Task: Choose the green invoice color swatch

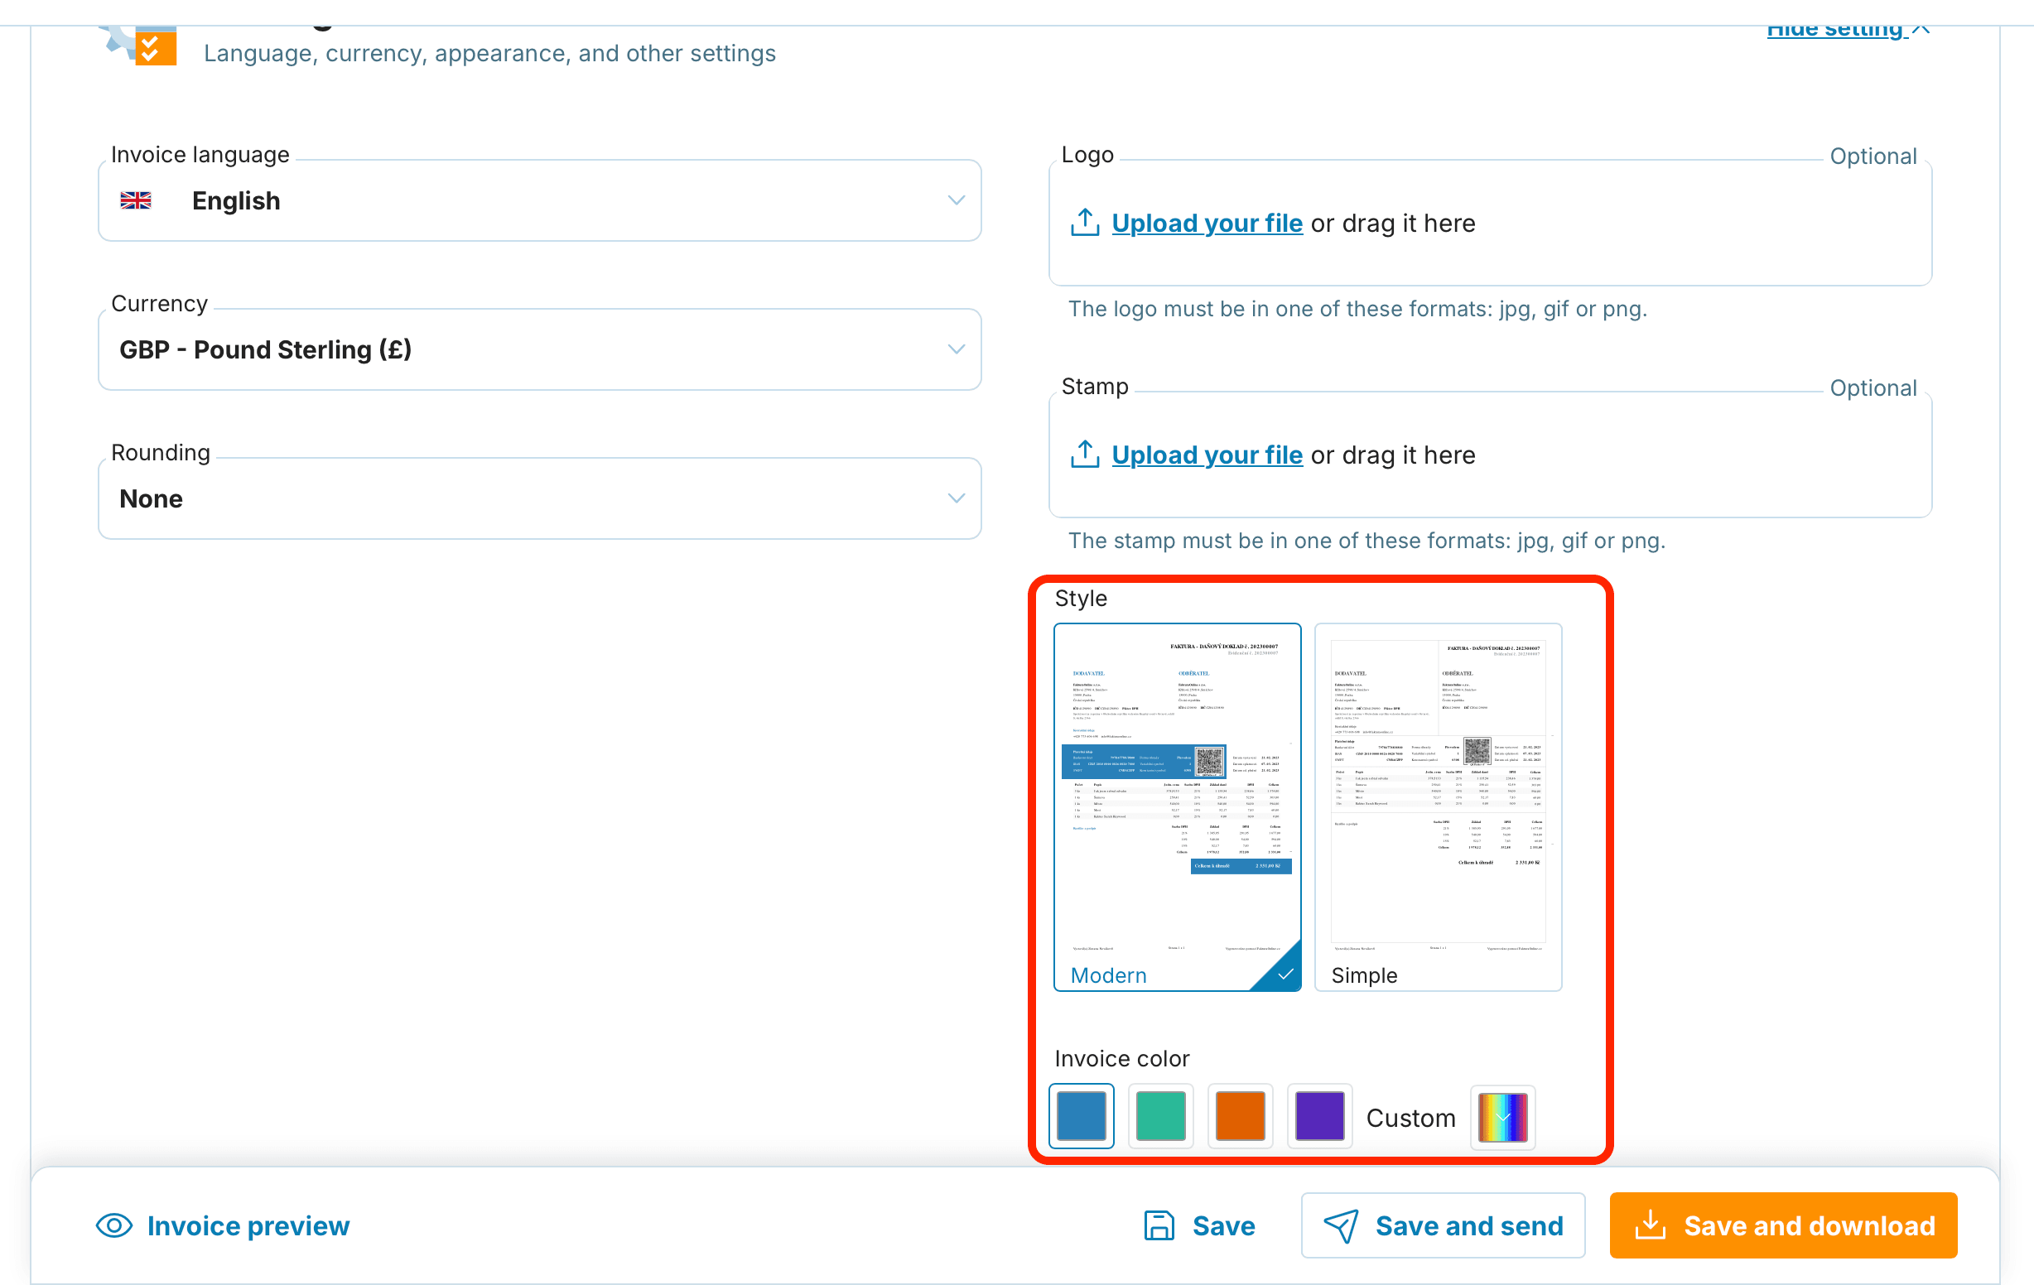Action: [x=1160, y=1116]
